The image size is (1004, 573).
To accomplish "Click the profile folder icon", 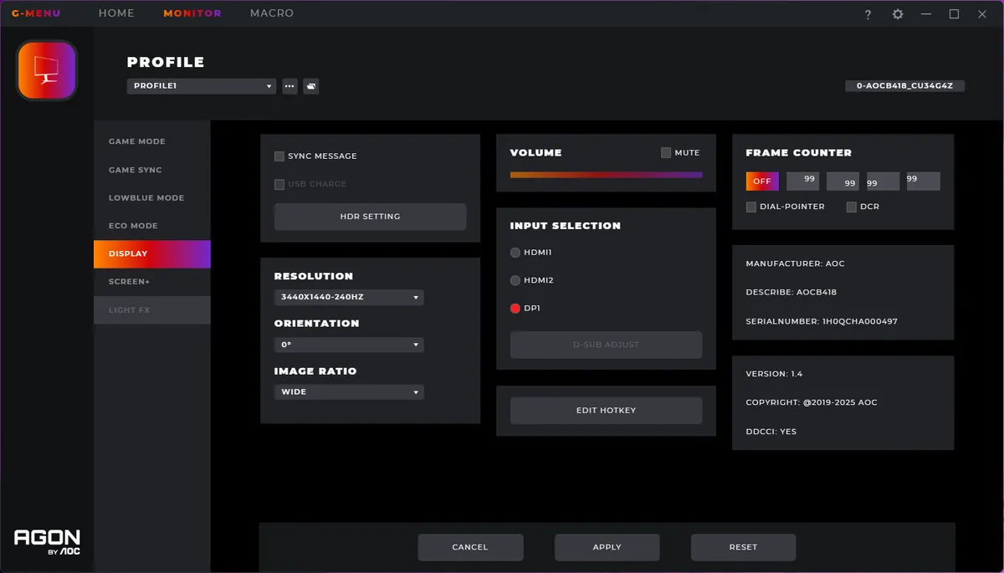I will 310,86.
